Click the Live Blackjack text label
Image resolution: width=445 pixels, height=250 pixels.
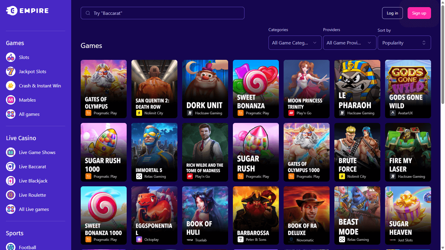pyautogui.click(x=33, y=181)
